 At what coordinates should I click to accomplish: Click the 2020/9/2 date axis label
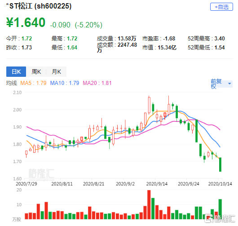click(125, 184)
